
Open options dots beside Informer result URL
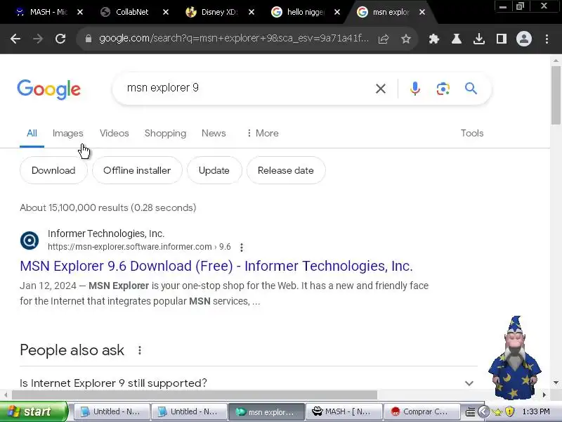[242, 248]
